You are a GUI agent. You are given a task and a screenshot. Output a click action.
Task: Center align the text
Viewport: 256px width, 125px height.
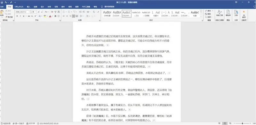[67, 16]
